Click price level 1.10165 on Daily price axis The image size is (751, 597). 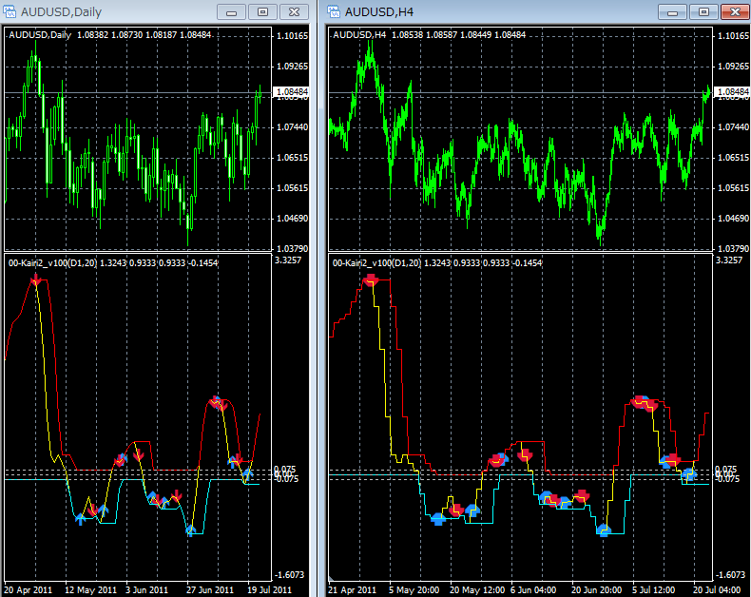(x=292, y=36)
